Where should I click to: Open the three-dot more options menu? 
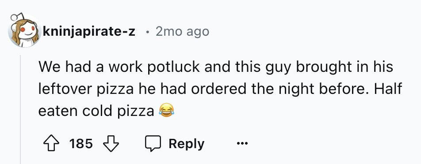(x=242, y=144)
